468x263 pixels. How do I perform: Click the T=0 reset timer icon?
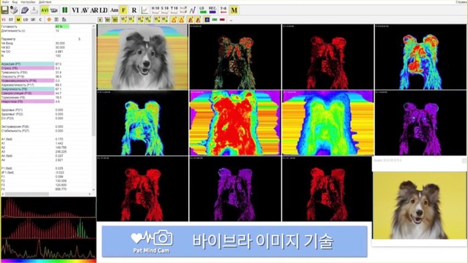click(x=223, y=10)
